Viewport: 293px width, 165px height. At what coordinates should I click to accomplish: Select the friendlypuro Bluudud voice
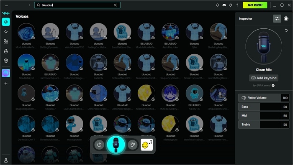170,124
